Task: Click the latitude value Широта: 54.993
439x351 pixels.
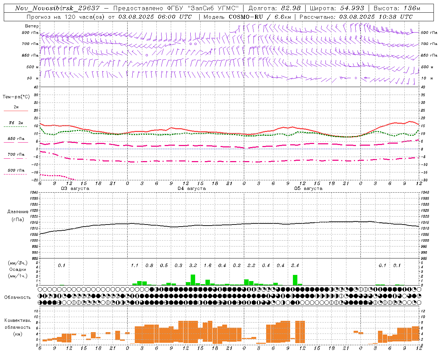Action: click(x=337, y=8)
